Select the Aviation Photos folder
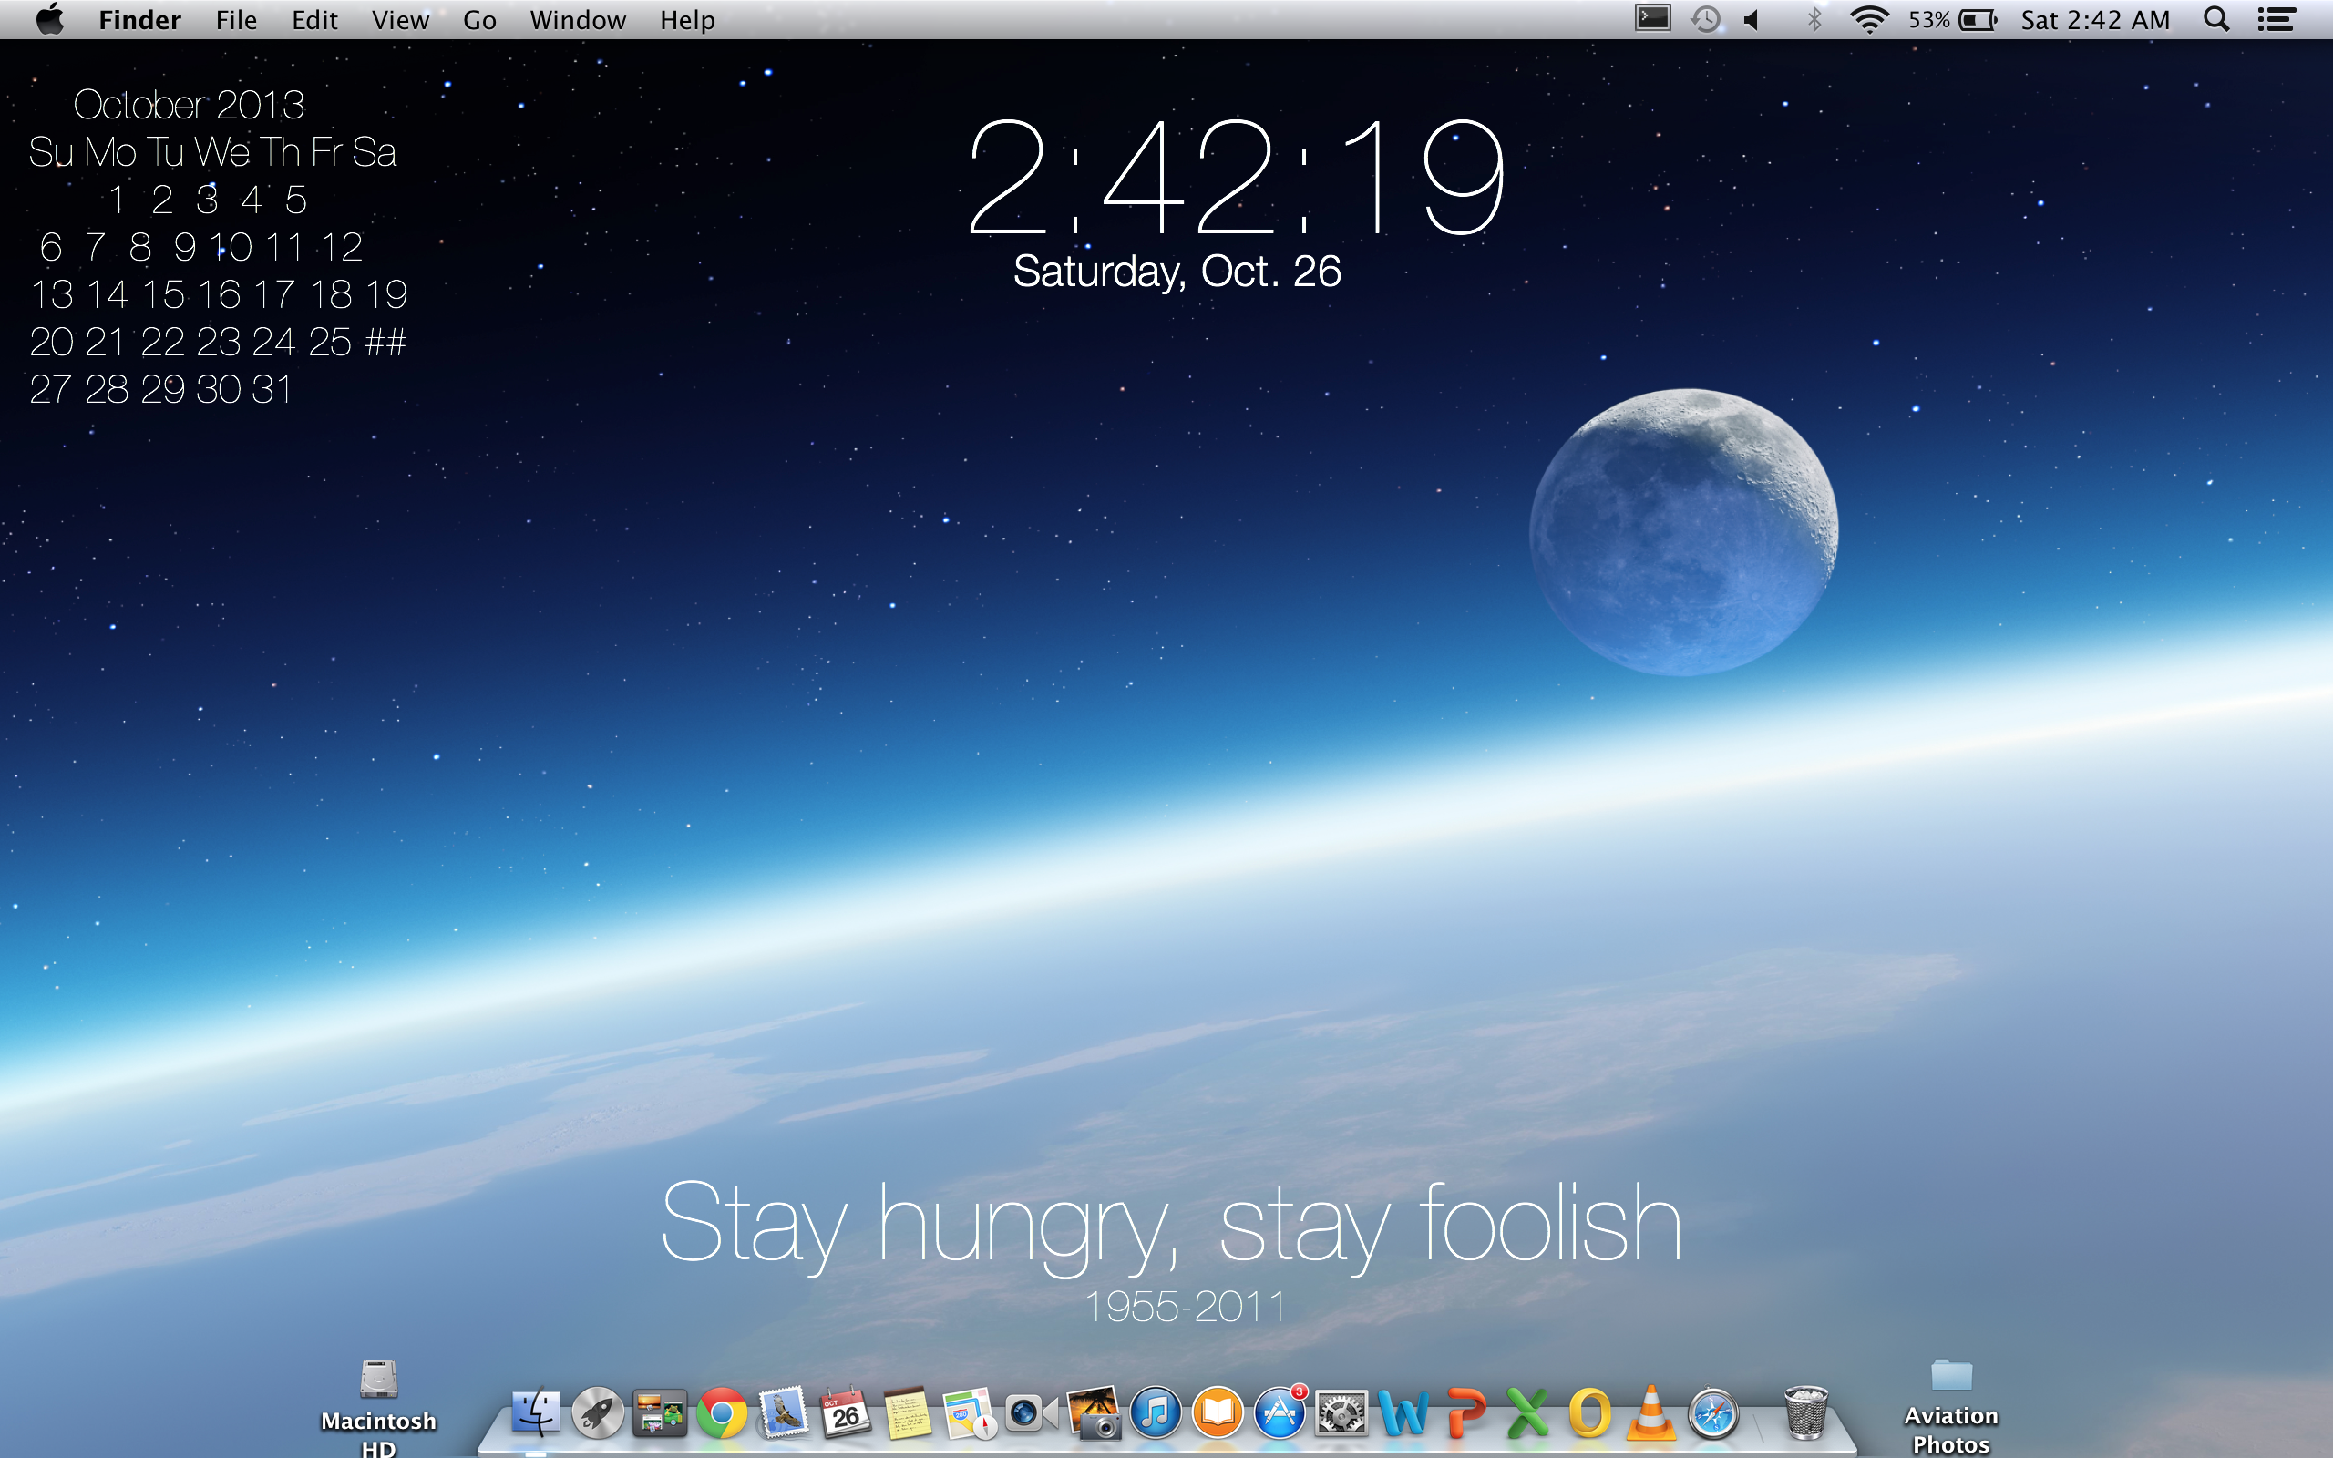Screen dimensions: 2333x1458 click(x=1951, y=1377)
